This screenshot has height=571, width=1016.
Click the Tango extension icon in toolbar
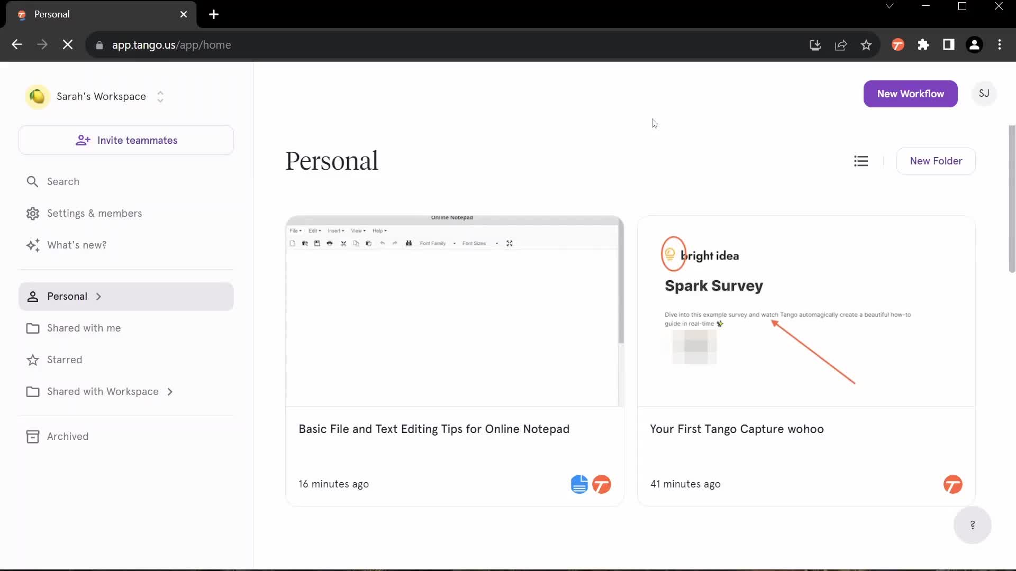point(898,44)
